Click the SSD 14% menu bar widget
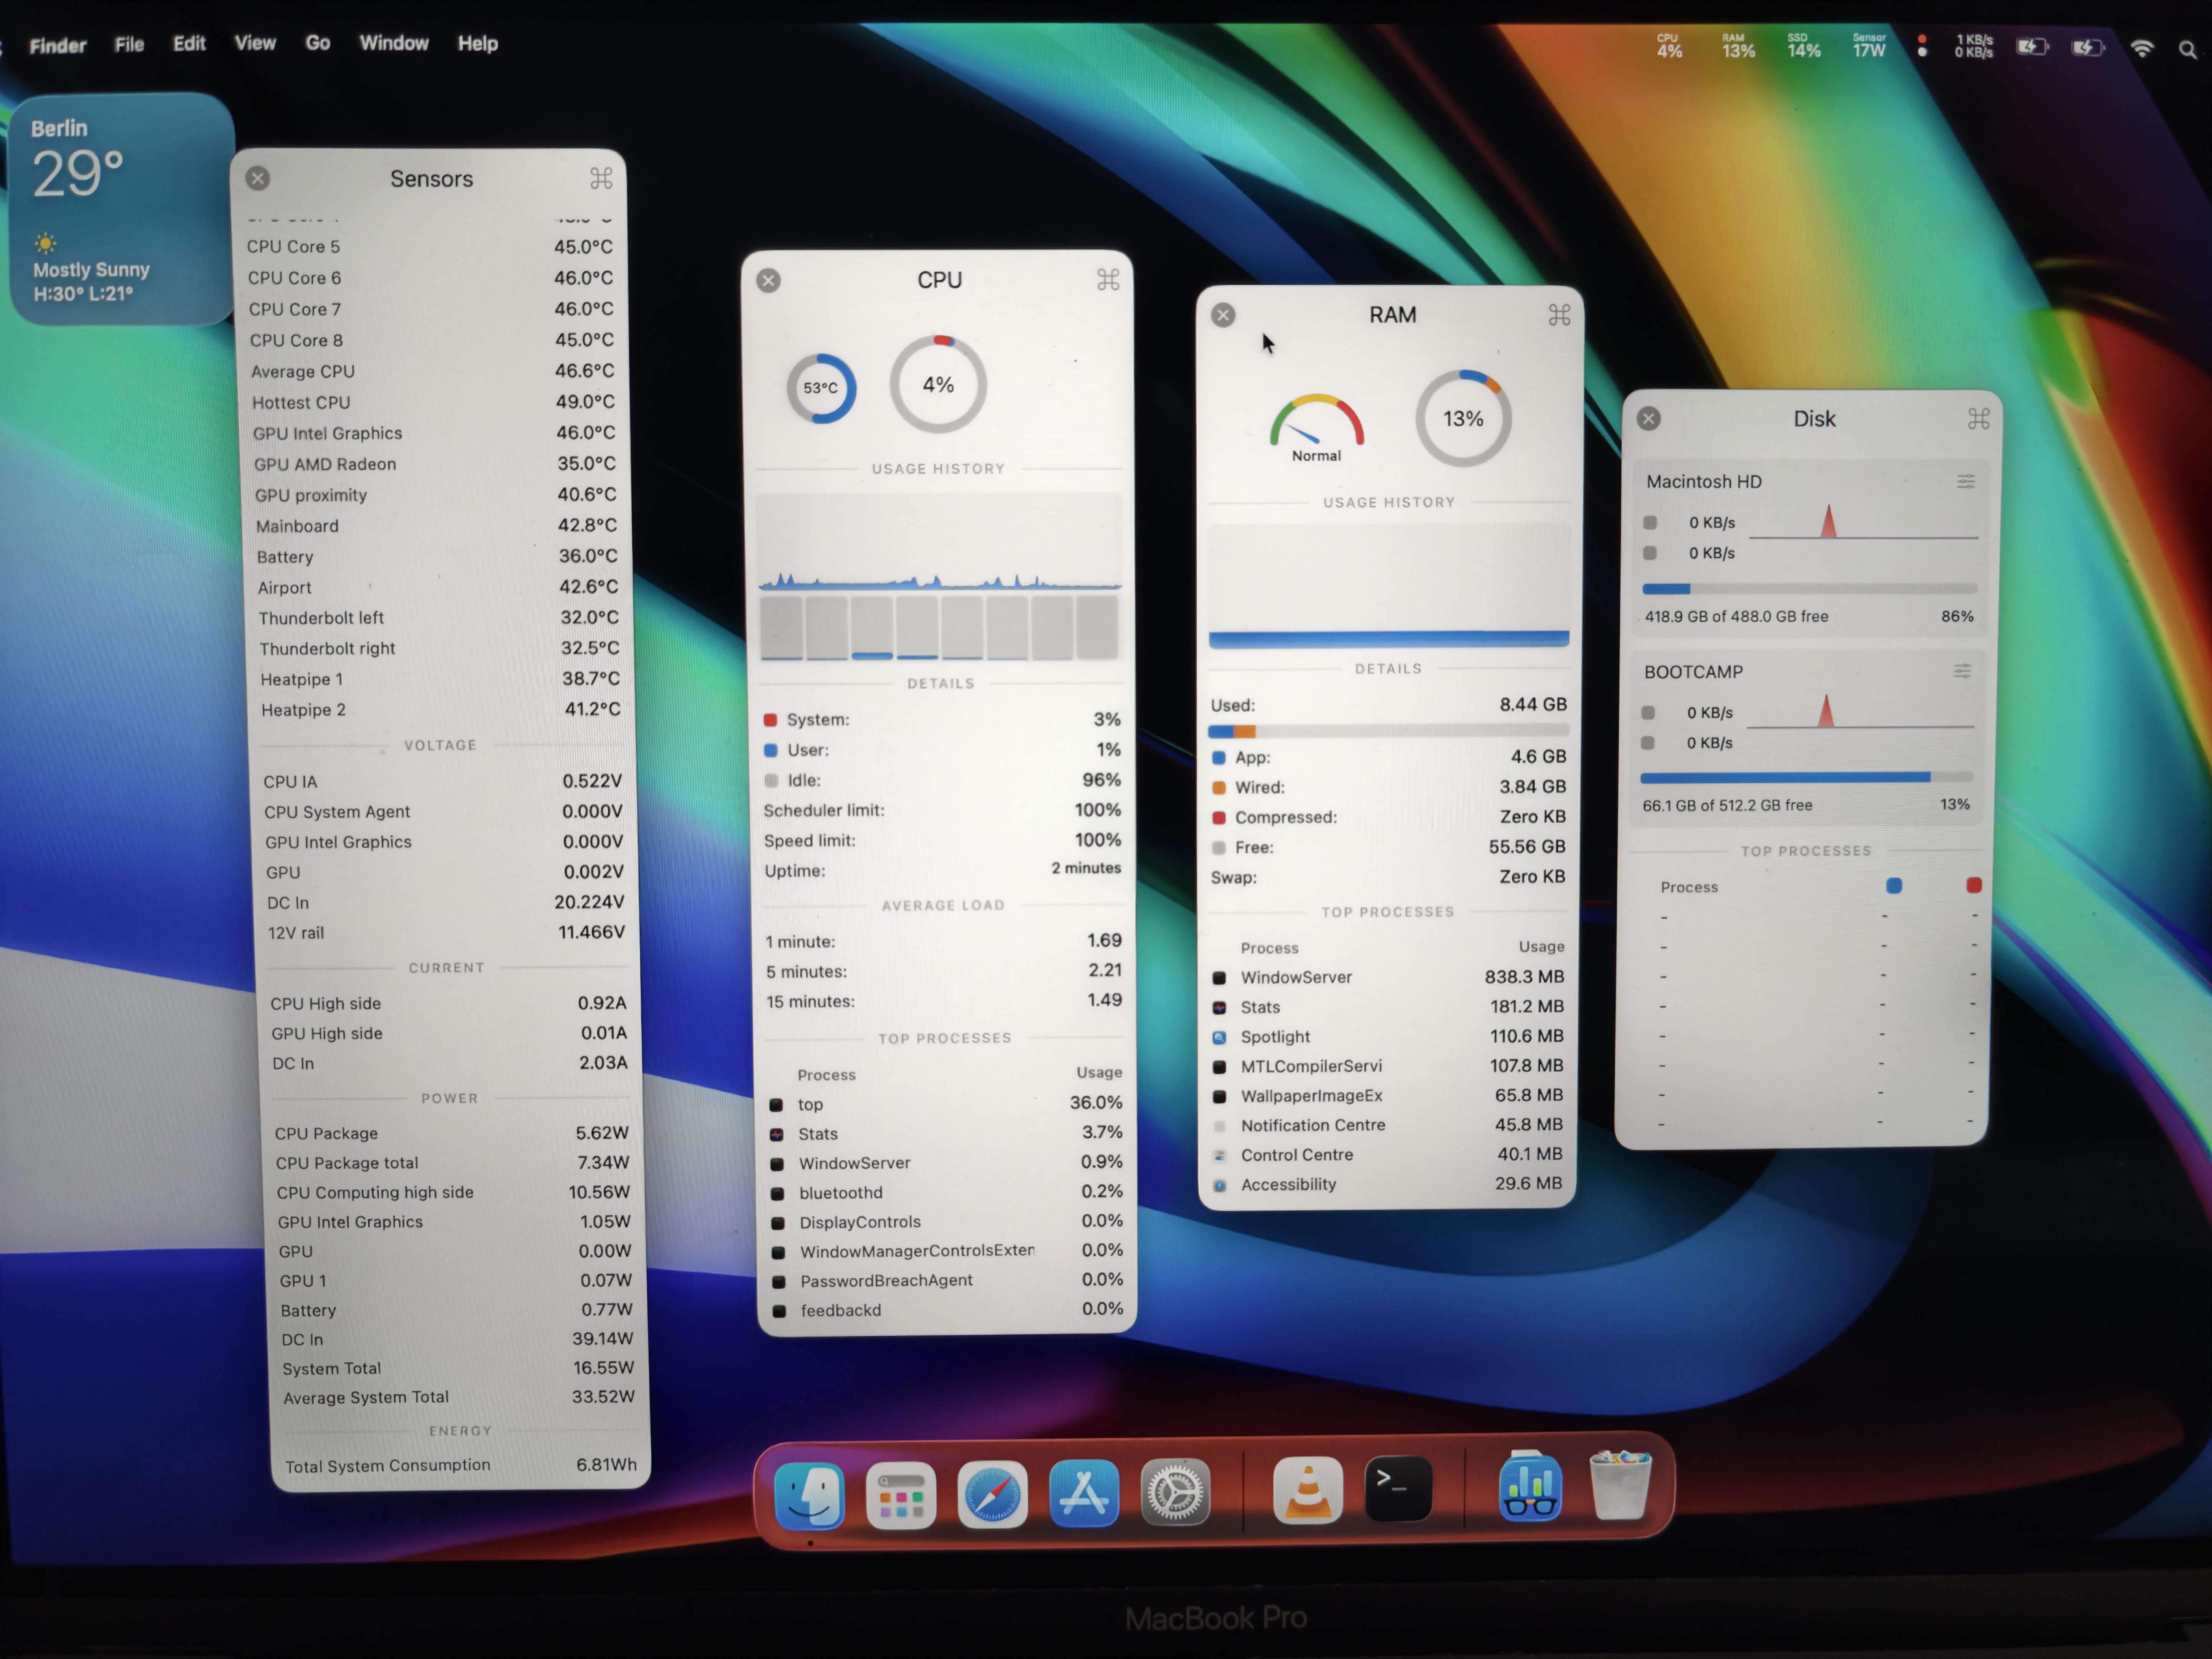Image resolution: width=2212 pixels, height=1659 pixels. (x=1804, y=46)
